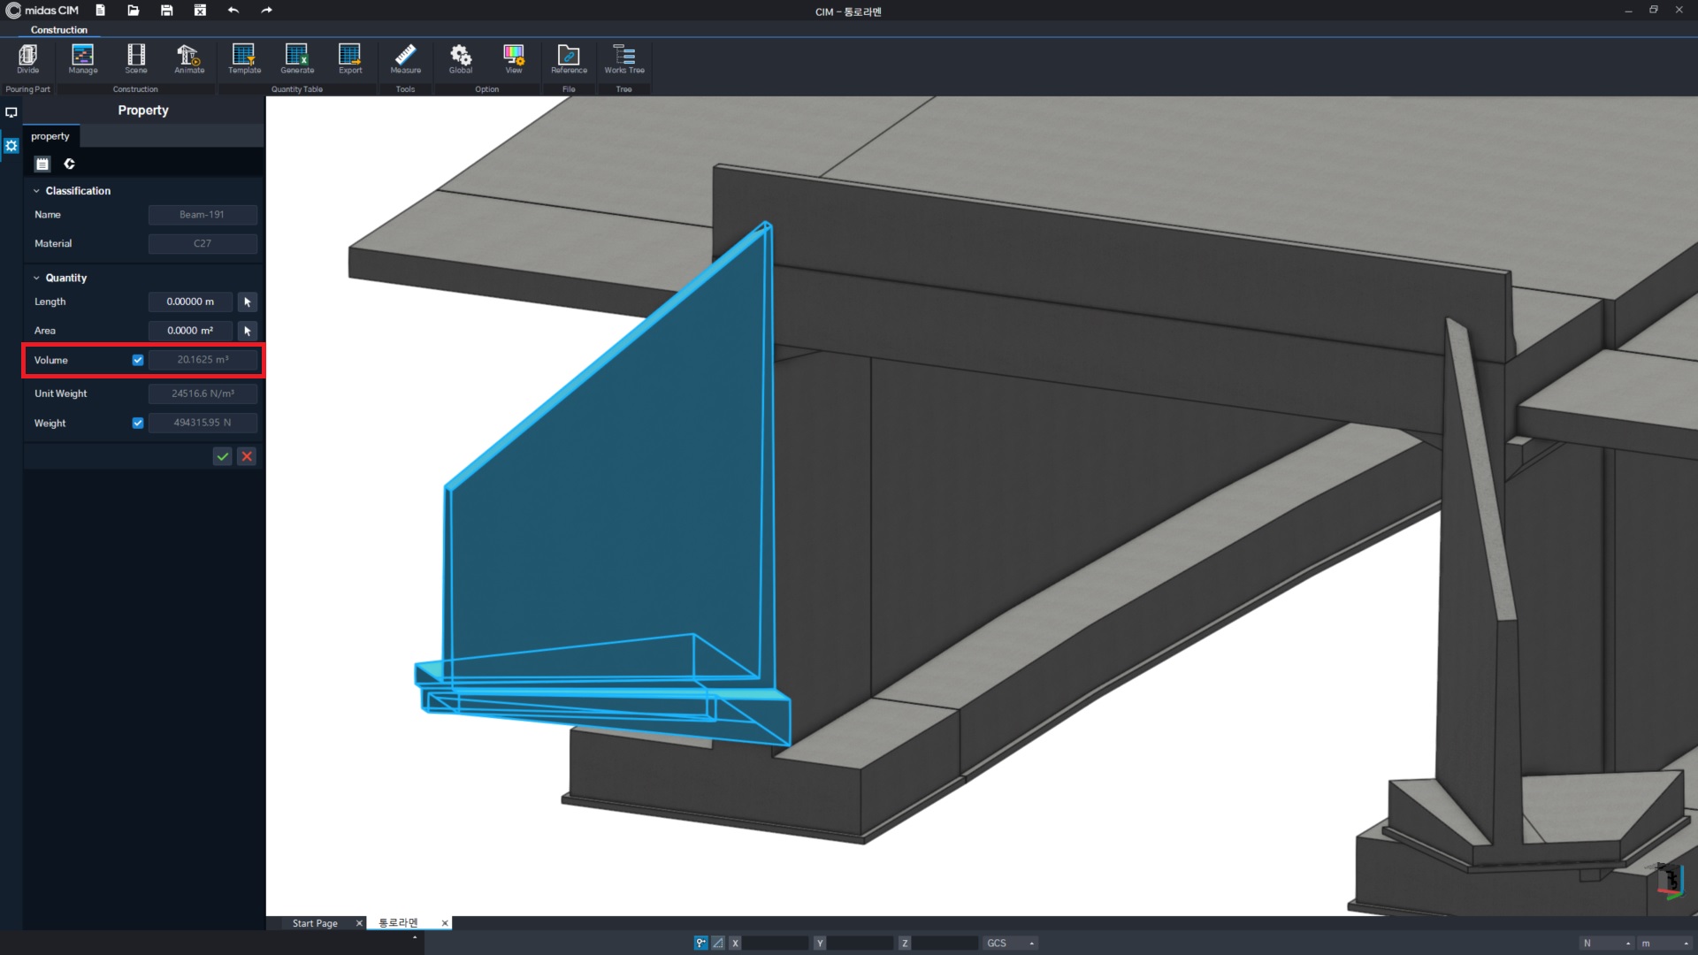Enable the Weight checkbox
The image size is (1698, 955).
138,422
